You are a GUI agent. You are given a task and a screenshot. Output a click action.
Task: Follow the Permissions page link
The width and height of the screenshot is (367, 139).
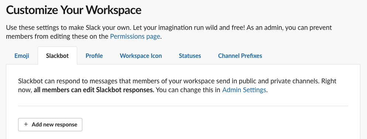point(135,37)
